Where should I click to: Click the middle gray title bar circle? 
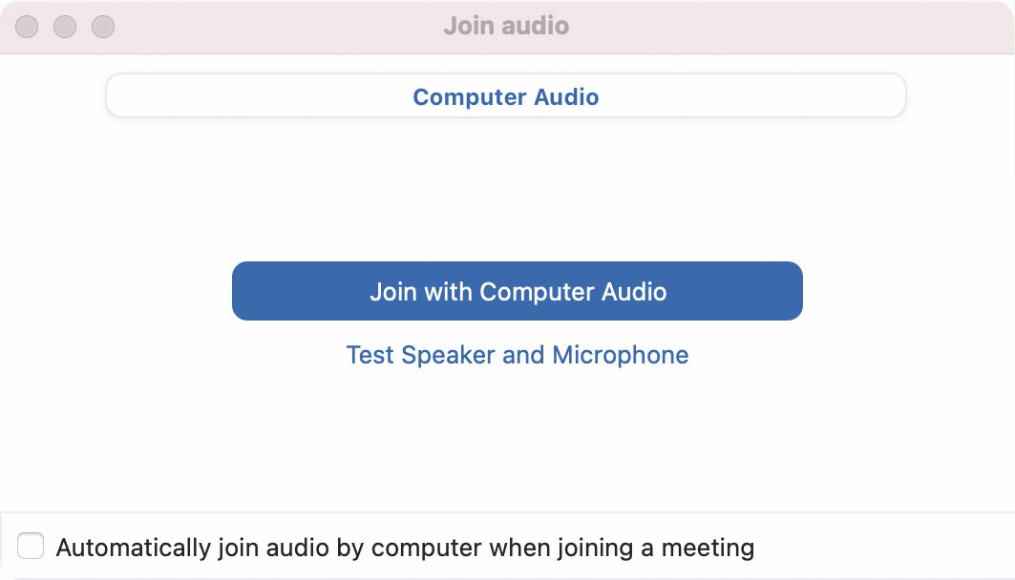click(65, 27)
